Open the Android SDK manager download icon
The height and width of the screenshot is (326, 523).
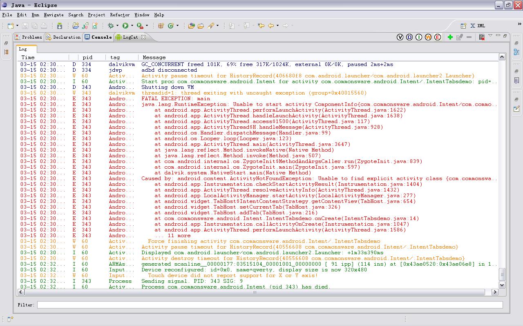click(59, 26)
